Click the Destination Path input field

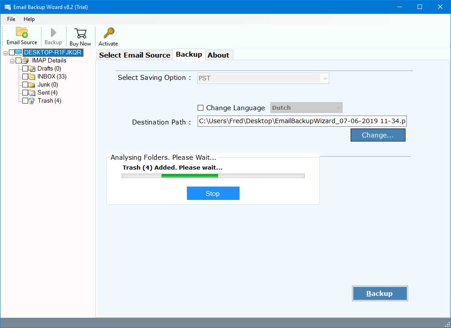[x=302, y=121]
